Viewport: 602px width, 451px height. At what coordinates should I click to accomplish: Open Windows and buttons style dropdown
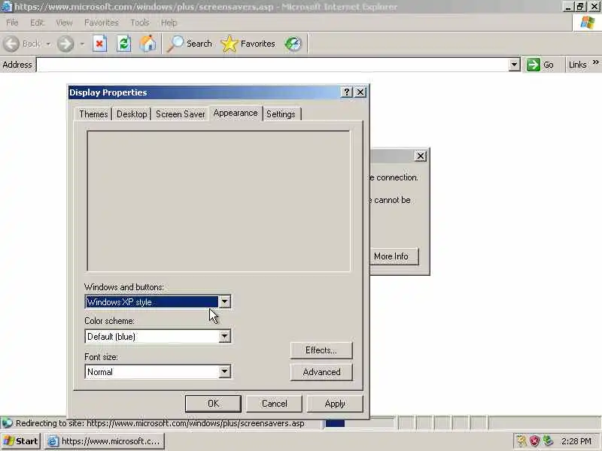pyautogui.click(x=224, y=302)
